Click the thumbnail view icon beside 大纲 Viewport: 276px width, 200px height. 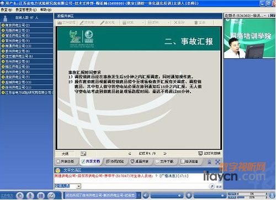point(83,154)
